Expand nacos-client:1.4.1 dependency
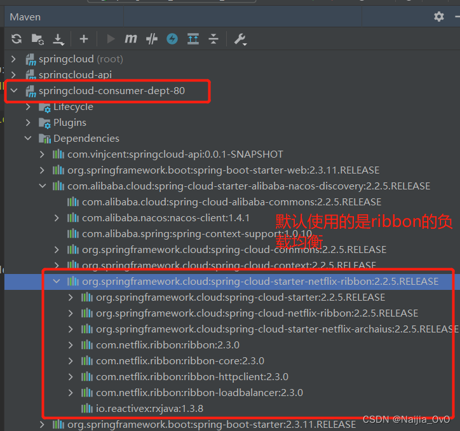Image resolution: width=460 pixels, height=431 pixels. coord(57,218)
